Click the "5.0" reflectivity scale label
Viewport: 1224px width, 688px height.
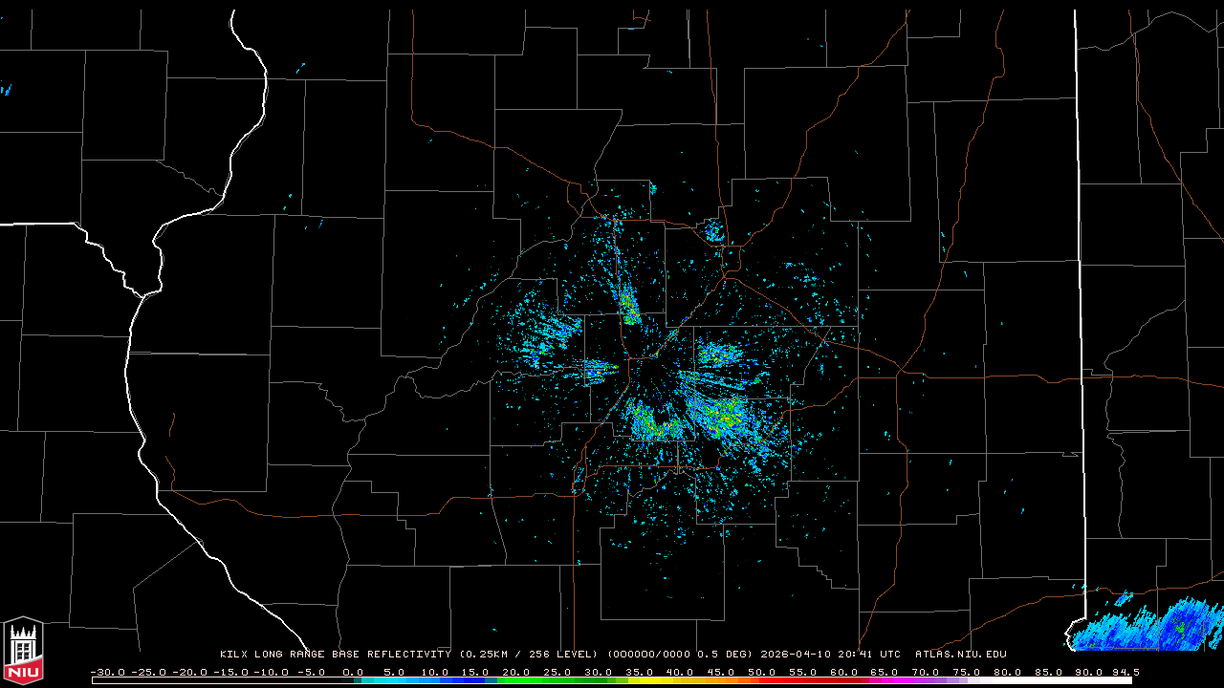coord(394,673)
